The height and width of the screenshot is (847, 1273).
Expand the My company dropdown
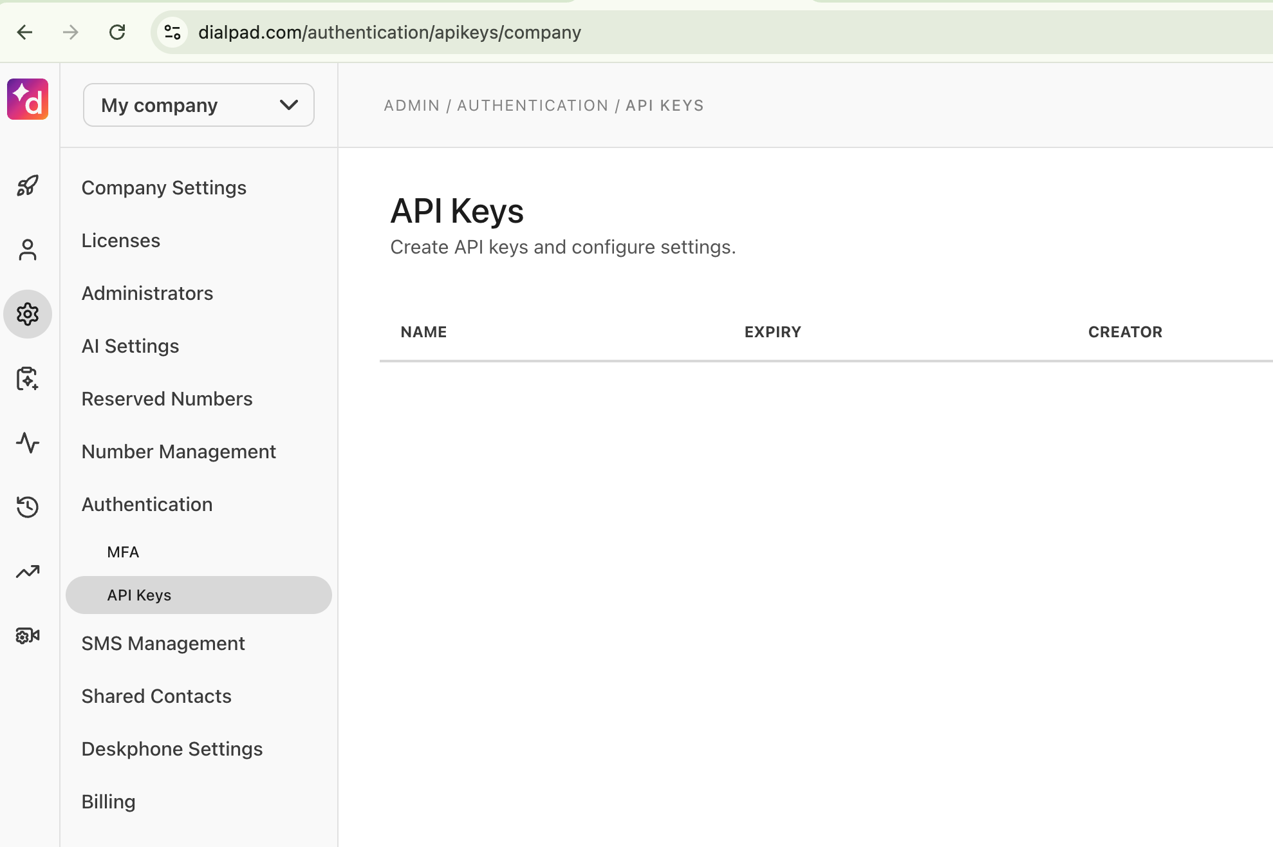(198, 105)
